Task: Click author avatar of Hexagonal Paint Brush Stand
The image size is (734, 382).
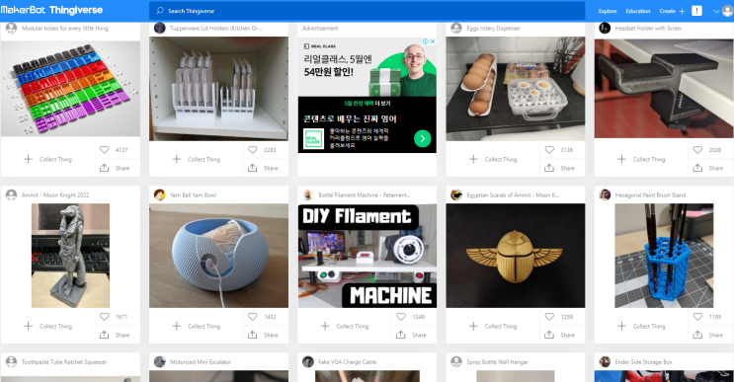Action: coord(605,195)
